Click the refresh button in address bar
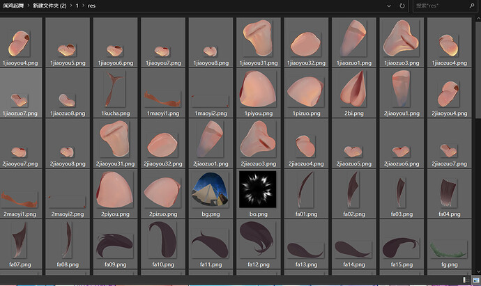This screenshot has width=481, height=286. [402, 6]
